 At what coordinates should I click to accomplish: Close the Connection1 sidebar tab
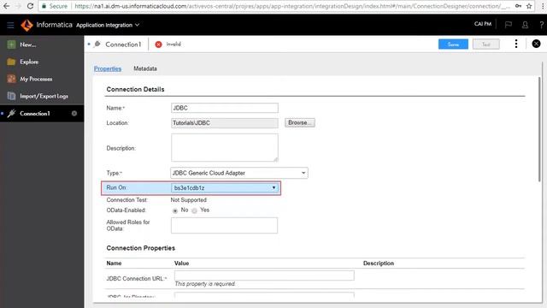click(x=74, y=114)
